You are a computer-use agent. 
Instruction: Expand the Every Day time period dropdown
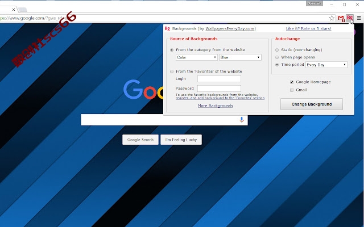pos(326,65)
